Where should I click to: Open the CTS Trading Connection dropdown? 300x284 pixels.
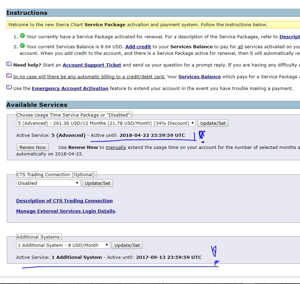[x=48, y=183]
